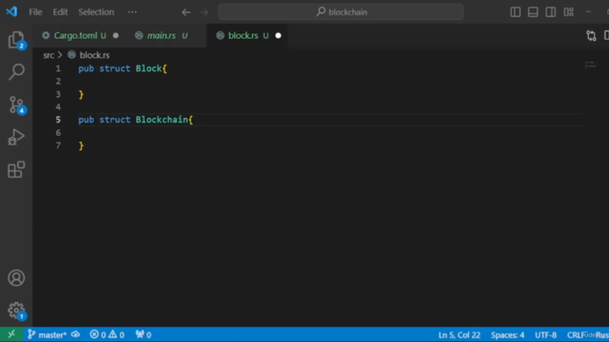
Task: Click block.rs in the breadcrumb
Action: click(94, 55)
